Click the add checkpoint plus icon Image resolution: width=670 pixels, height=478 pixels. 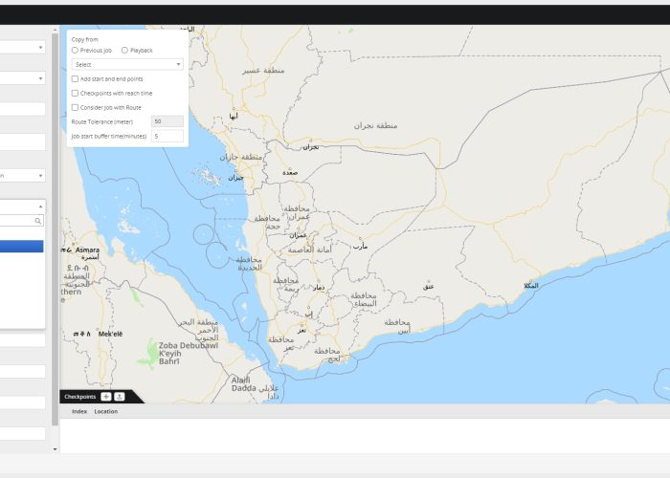point(105,397)
